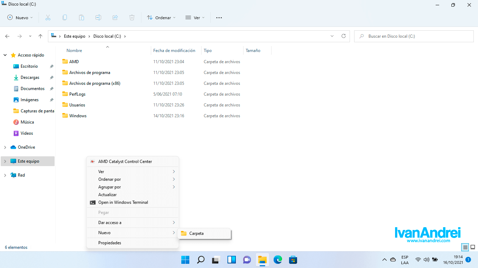Click the Cut scissors icon in toolbar
This screenshot has width=478, height=268.
48,17
